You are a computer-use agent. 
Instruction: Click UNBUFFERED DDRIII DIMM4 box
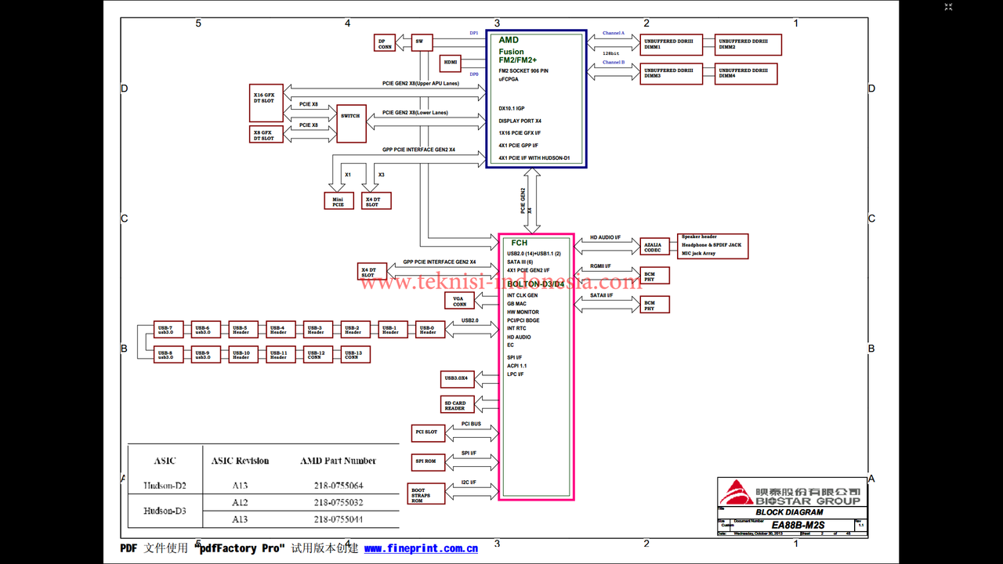[746, 74]
